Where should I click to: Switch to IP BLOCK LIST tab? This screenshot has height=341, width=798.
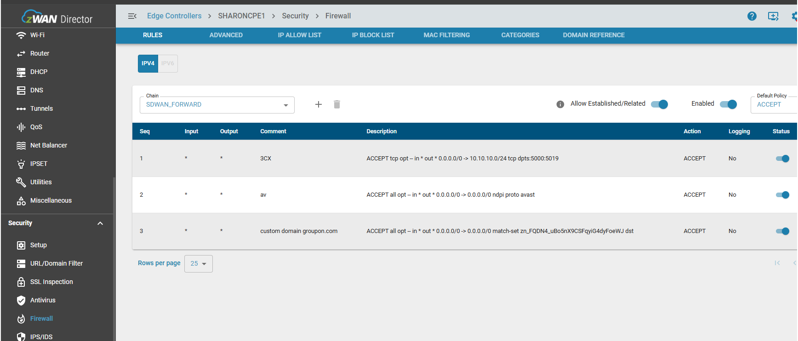(373, 35)
